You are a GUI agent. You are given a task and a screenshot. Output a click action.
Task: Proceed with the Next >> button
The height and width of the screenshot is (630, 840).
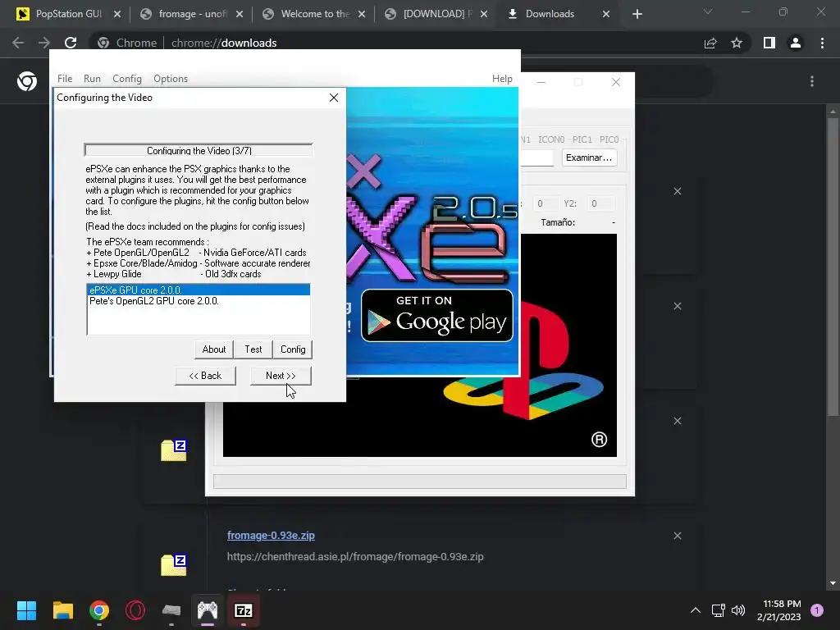(x=281, y=376)
